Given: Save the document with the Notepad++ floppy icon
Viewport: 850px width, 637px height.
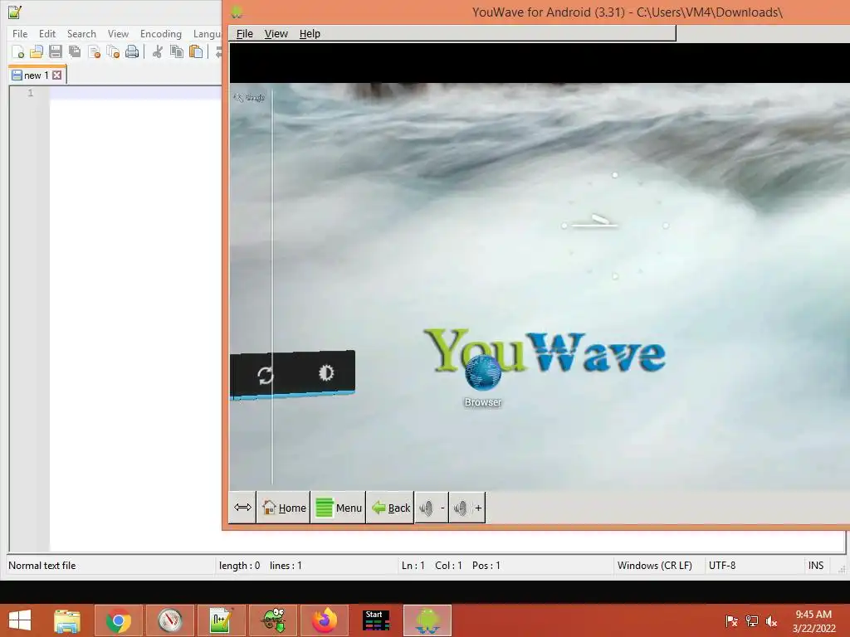Looking at the screenshot, I should pyautogui.click(x=56, y=52).
